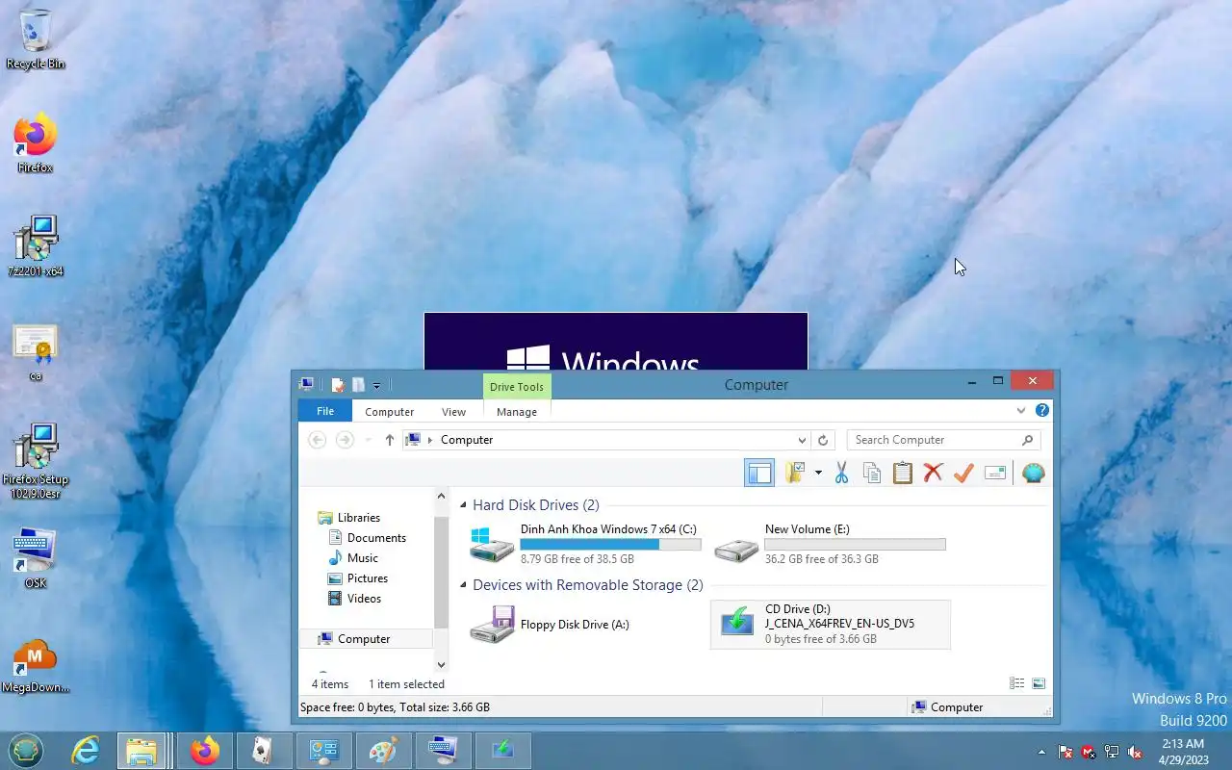Click the Start orb on taskbar

[x=26, y=750]
